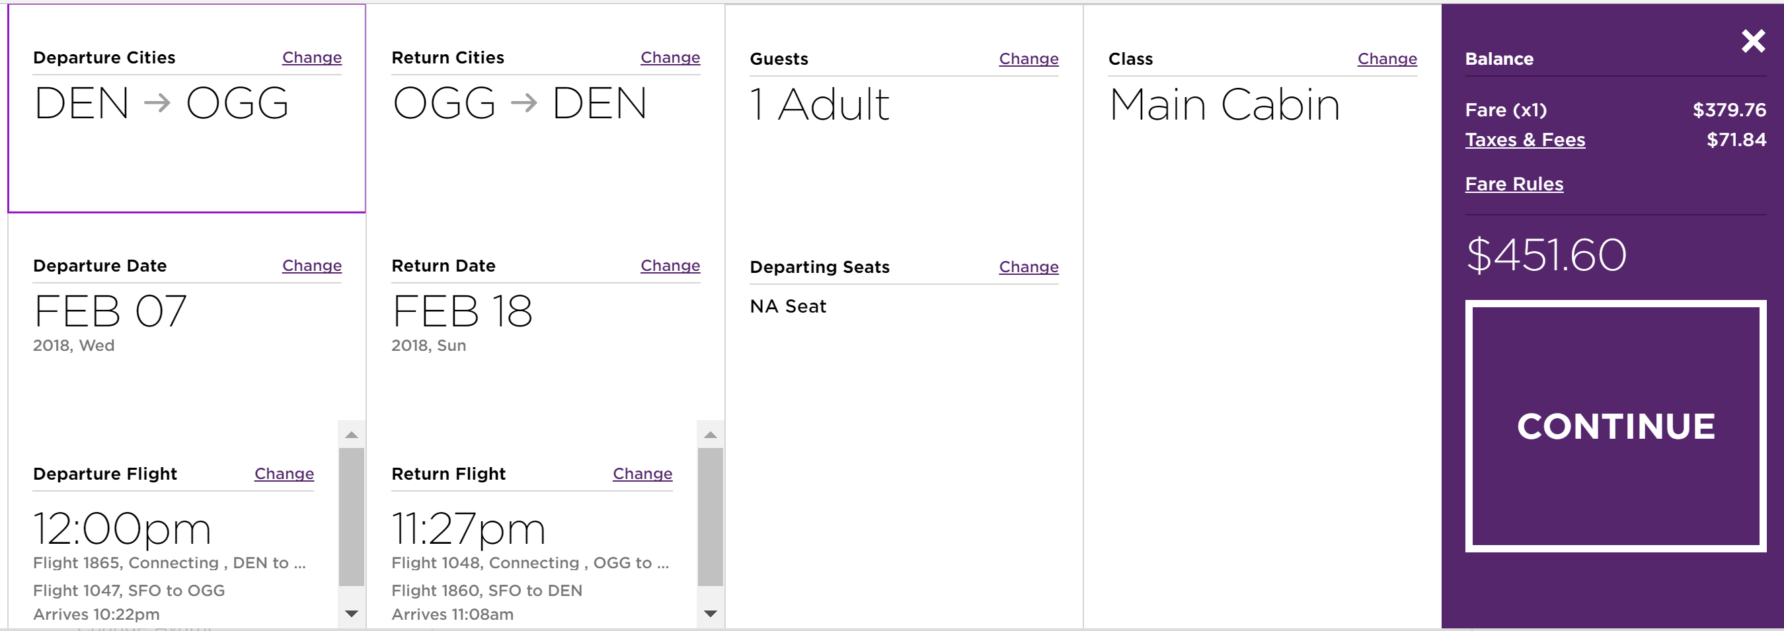Select the DEN to OGG departure cities panel
The height and width of the screenshot is (631, 1784).
(x=186, y=139)
